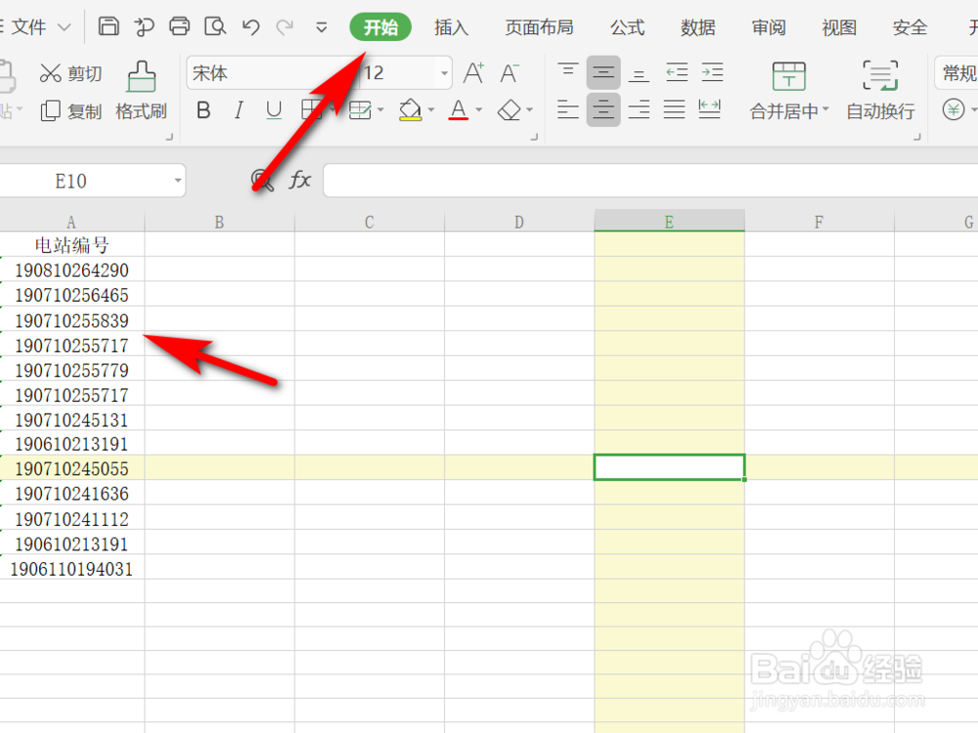This screenshot has width=978, height=733.
Task: Open the font size 12 dropdown
Action: [x=444, y=73]
